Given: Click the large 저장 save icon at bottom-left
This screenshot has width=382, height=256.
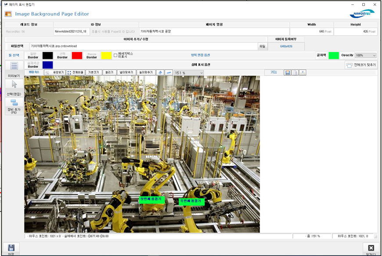Looking at the screenshot, I should tap(11, 248).
